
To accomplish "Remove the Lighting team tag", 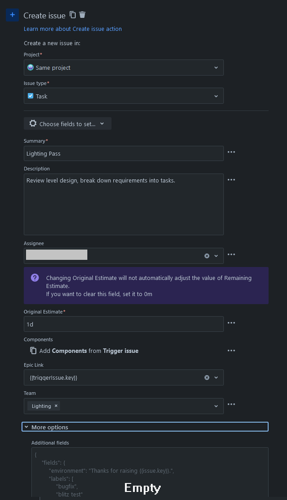I will pos(56,406).
